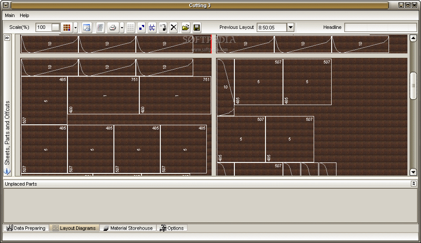421x243 pixels.
Task: Click the layout properties window icon
Action: coord(87,27)
